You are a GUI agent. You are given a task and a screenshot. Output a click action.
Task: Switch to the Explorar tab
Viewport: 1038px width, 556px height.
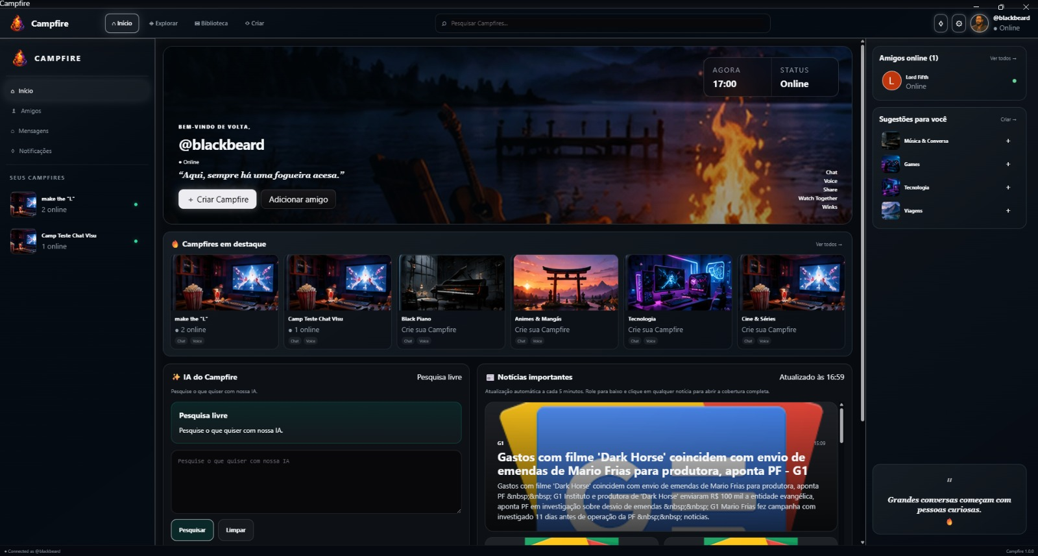pyautogui.click(x=163, y=23)
